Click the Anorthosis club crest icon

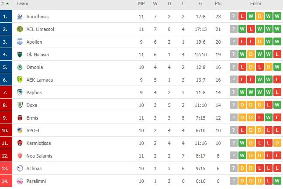tap(20, 17)
